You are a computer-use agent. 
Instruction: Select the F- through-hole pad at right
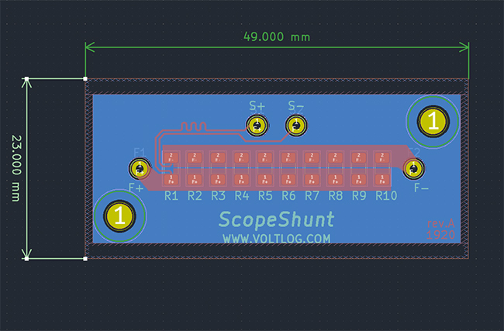point(413,169)
